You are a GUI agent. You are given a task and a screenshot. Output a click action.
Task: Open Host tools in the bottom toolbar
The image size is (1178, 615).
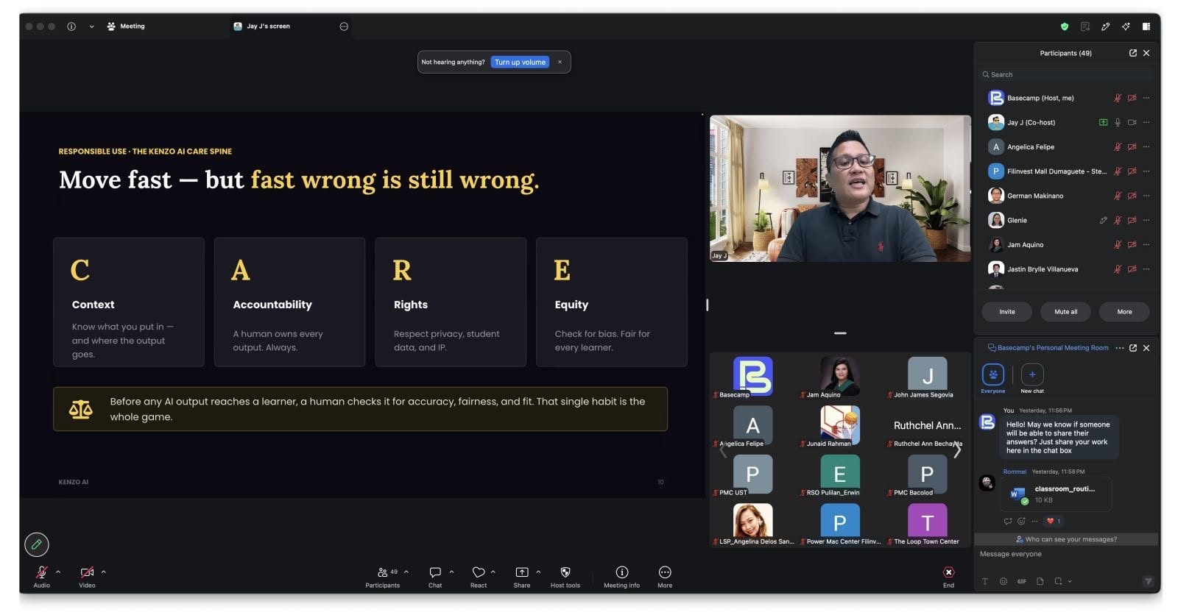[565, 577]
